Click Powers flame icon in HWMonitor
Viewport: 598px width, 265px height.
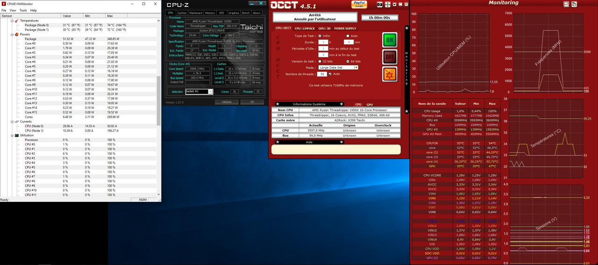click(x=17, y=34)
